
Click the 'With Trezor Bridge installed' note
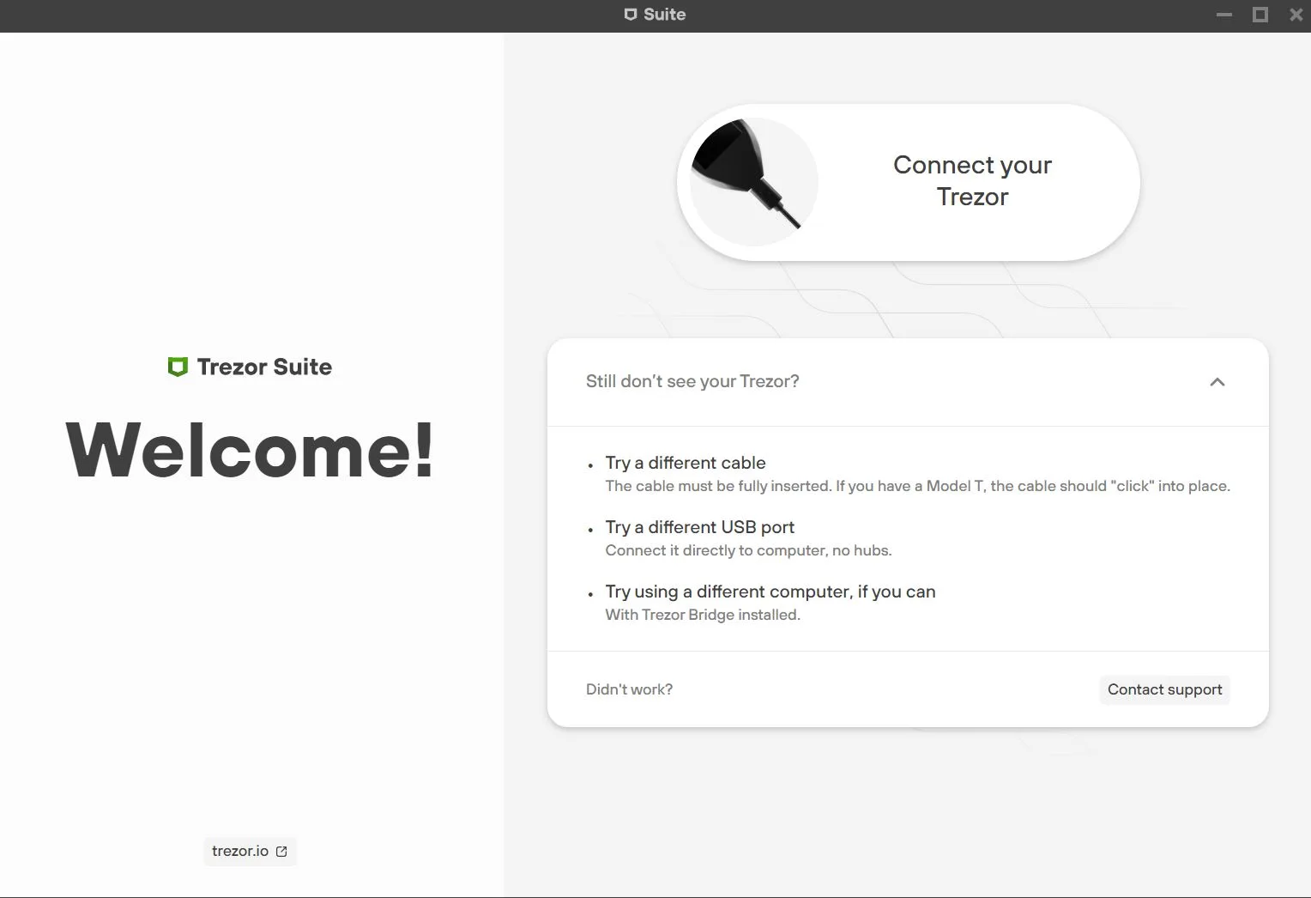pyautogui.click(x=702, y=615)
